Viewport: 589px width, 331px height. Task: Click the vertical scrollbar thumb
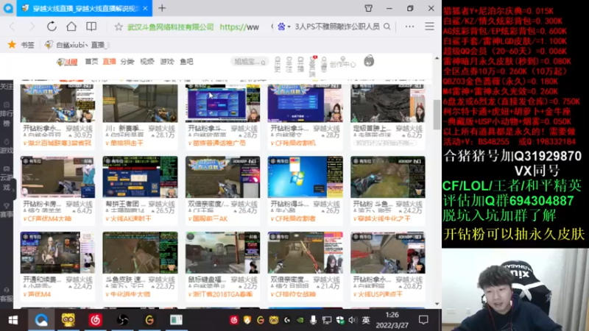click(x=437, y=115)
